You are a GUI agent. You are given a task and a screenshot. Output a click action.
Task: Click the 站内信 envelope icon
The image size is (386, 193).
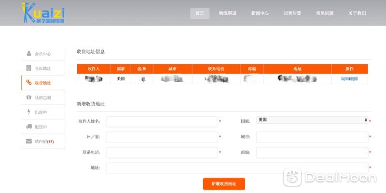(29, 141)
